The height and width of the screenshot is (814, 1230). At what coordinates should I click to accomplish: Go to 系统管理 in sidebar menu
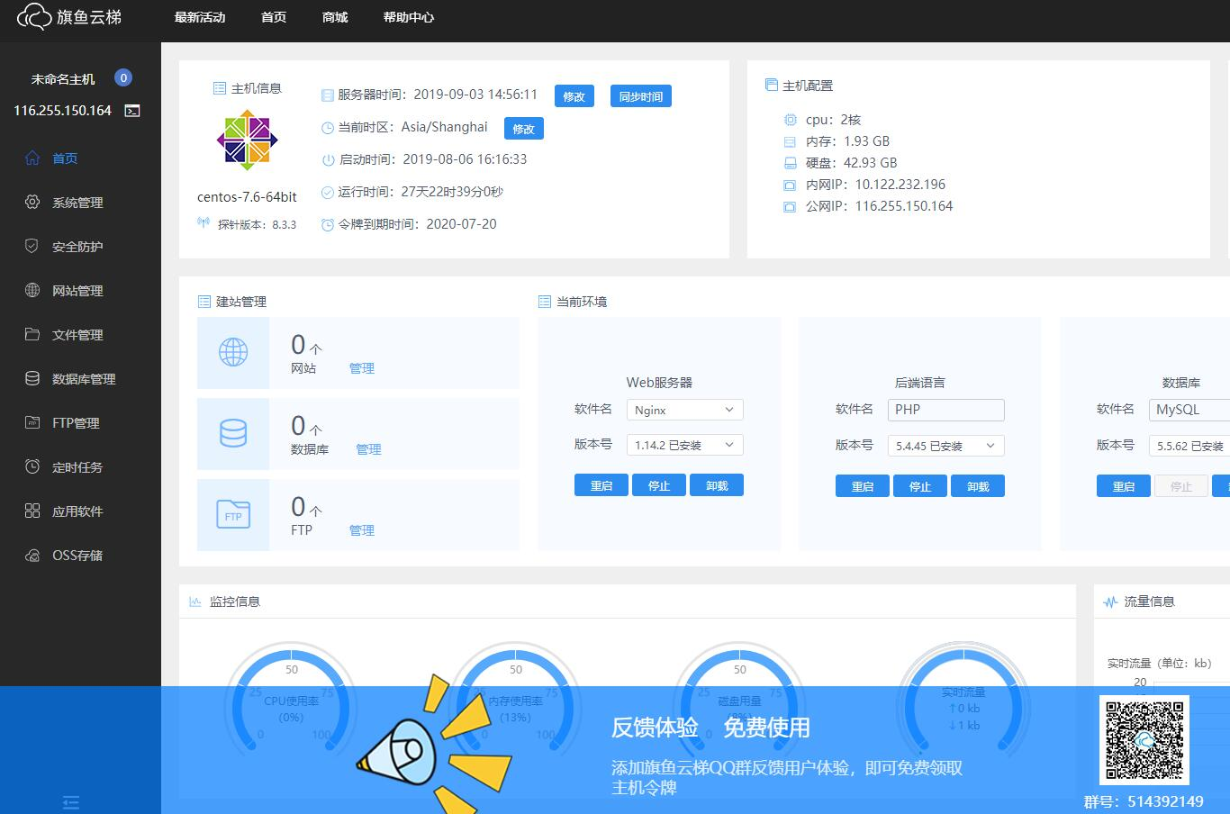pyautogui.click(x=77, y=203)
